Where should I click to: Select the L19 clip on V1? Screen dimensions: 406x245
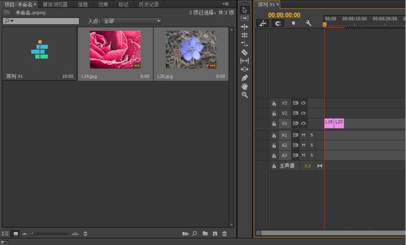(x=329, y=123)
